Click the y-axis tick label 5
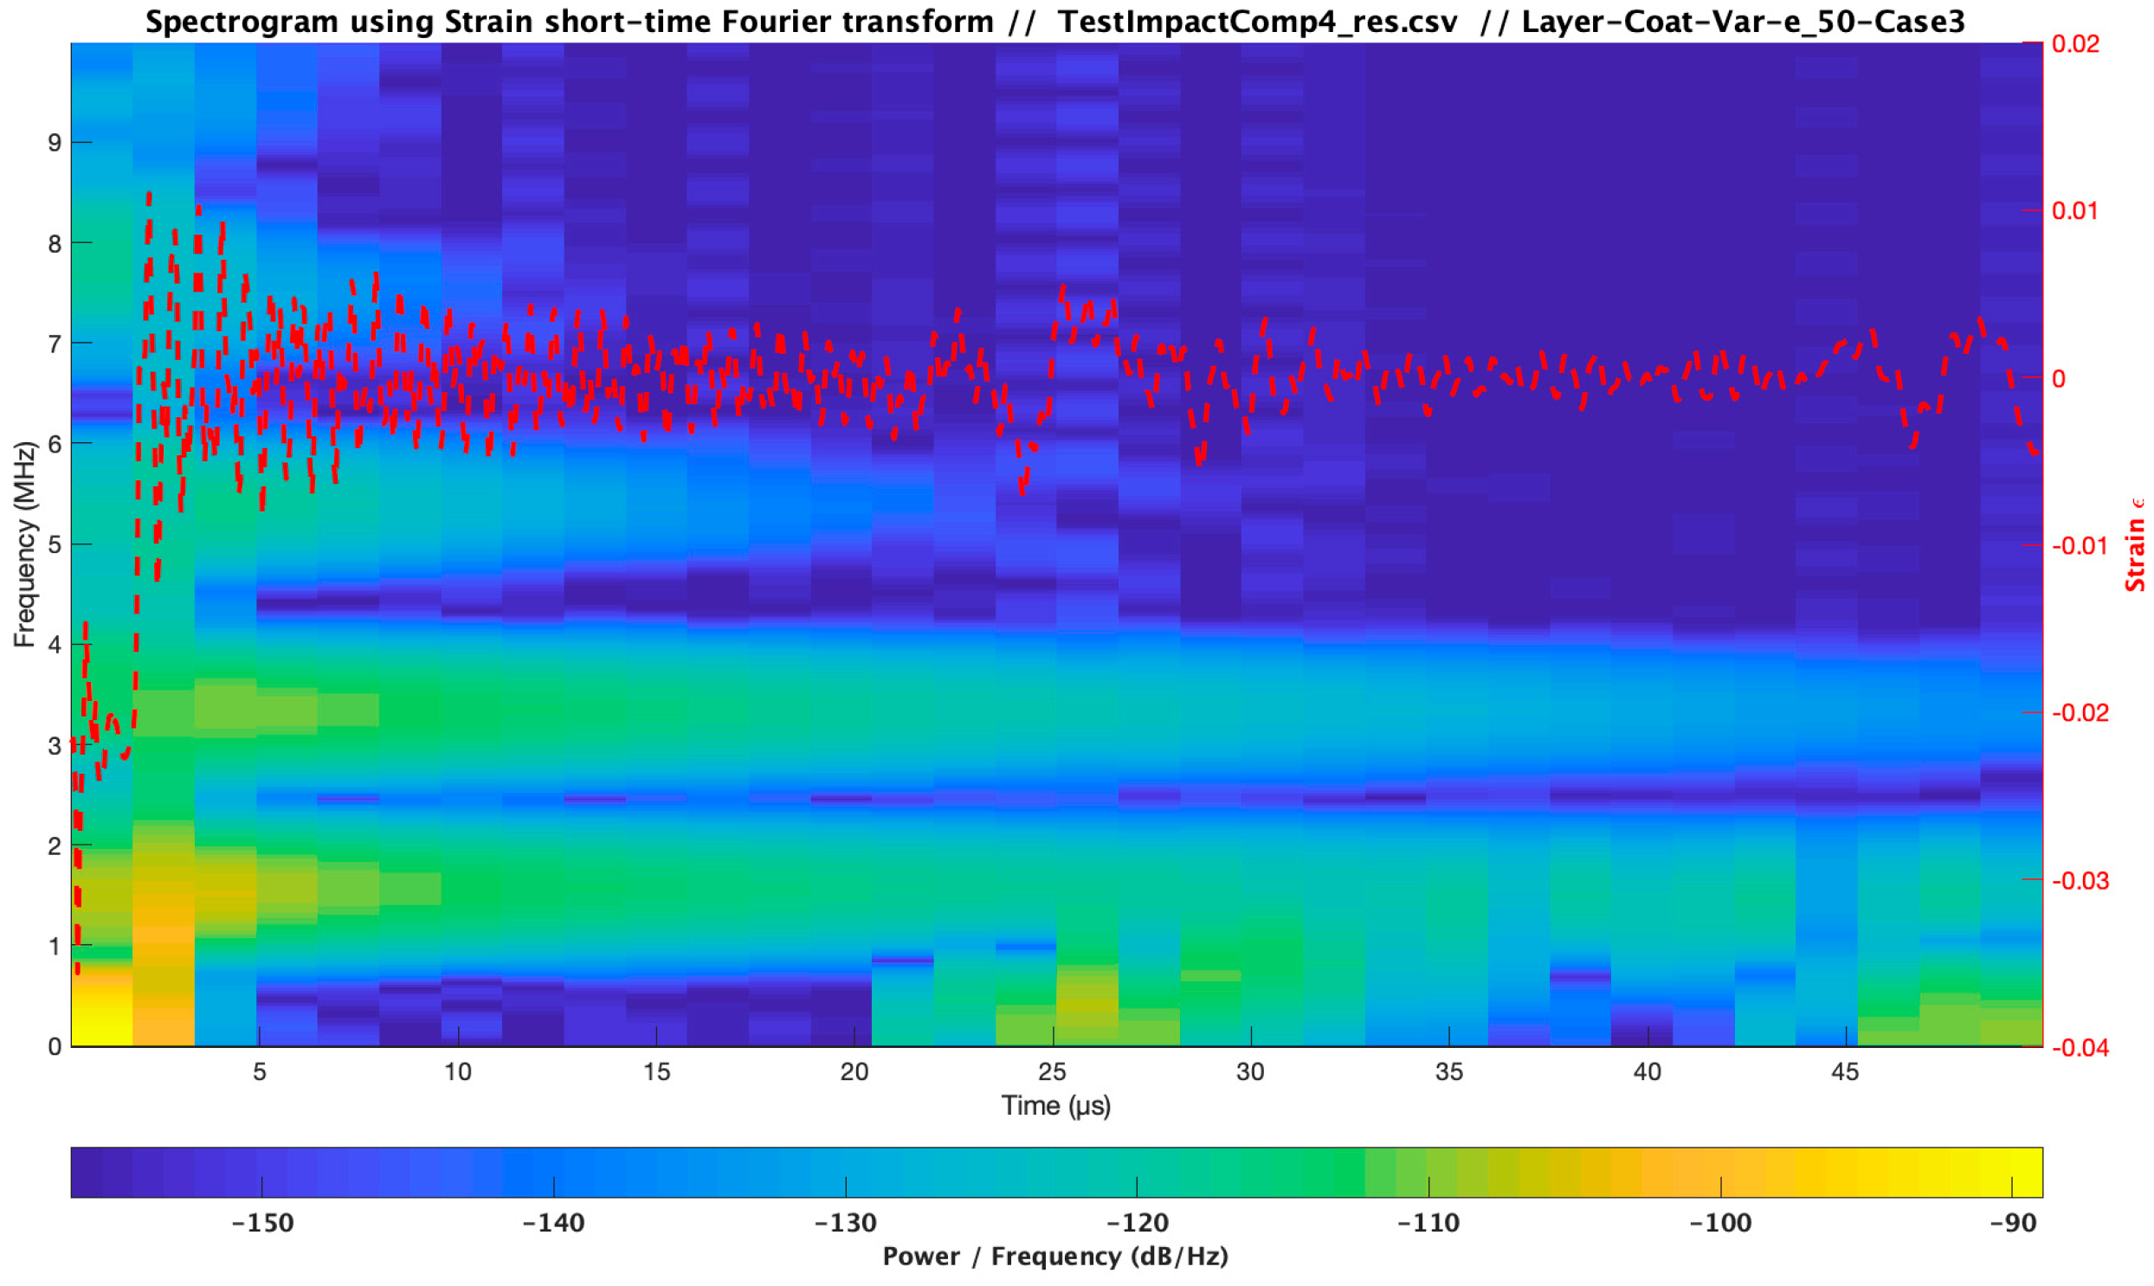 coord(55,545)
